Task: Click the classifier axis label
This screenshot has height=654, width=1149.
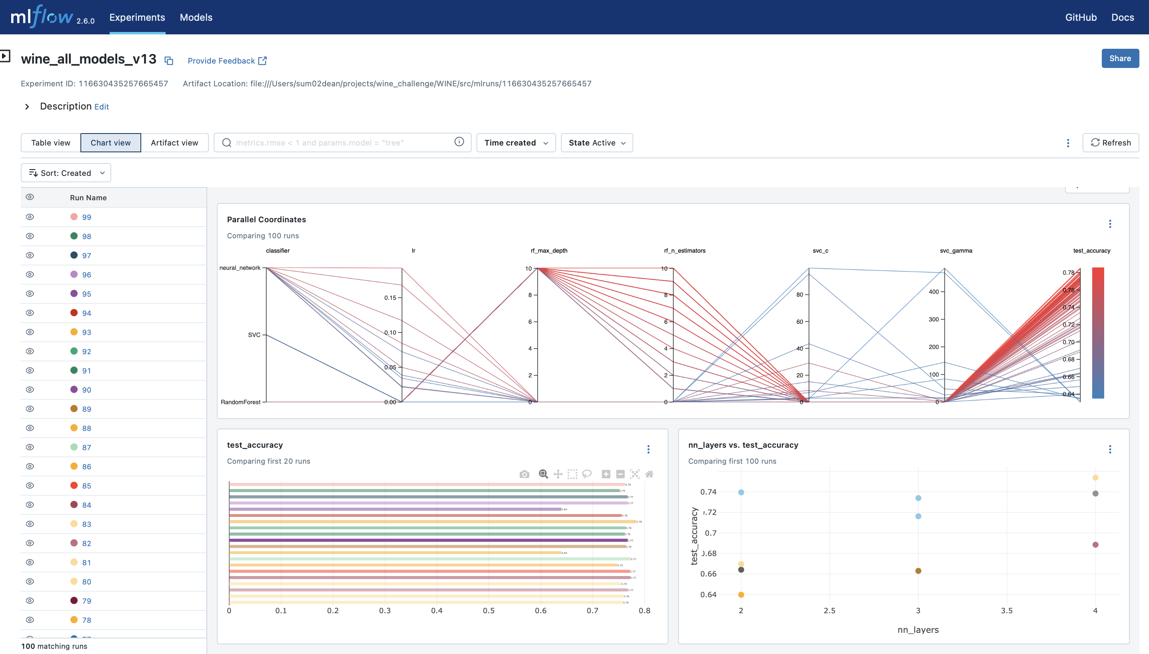Action: [278, 251]
